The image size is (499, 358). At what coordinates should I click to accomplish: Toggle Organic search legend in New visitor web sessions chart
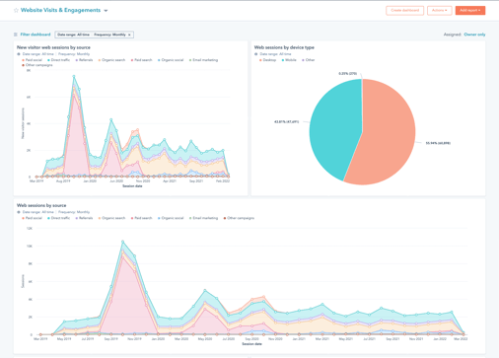coord(111,60)
